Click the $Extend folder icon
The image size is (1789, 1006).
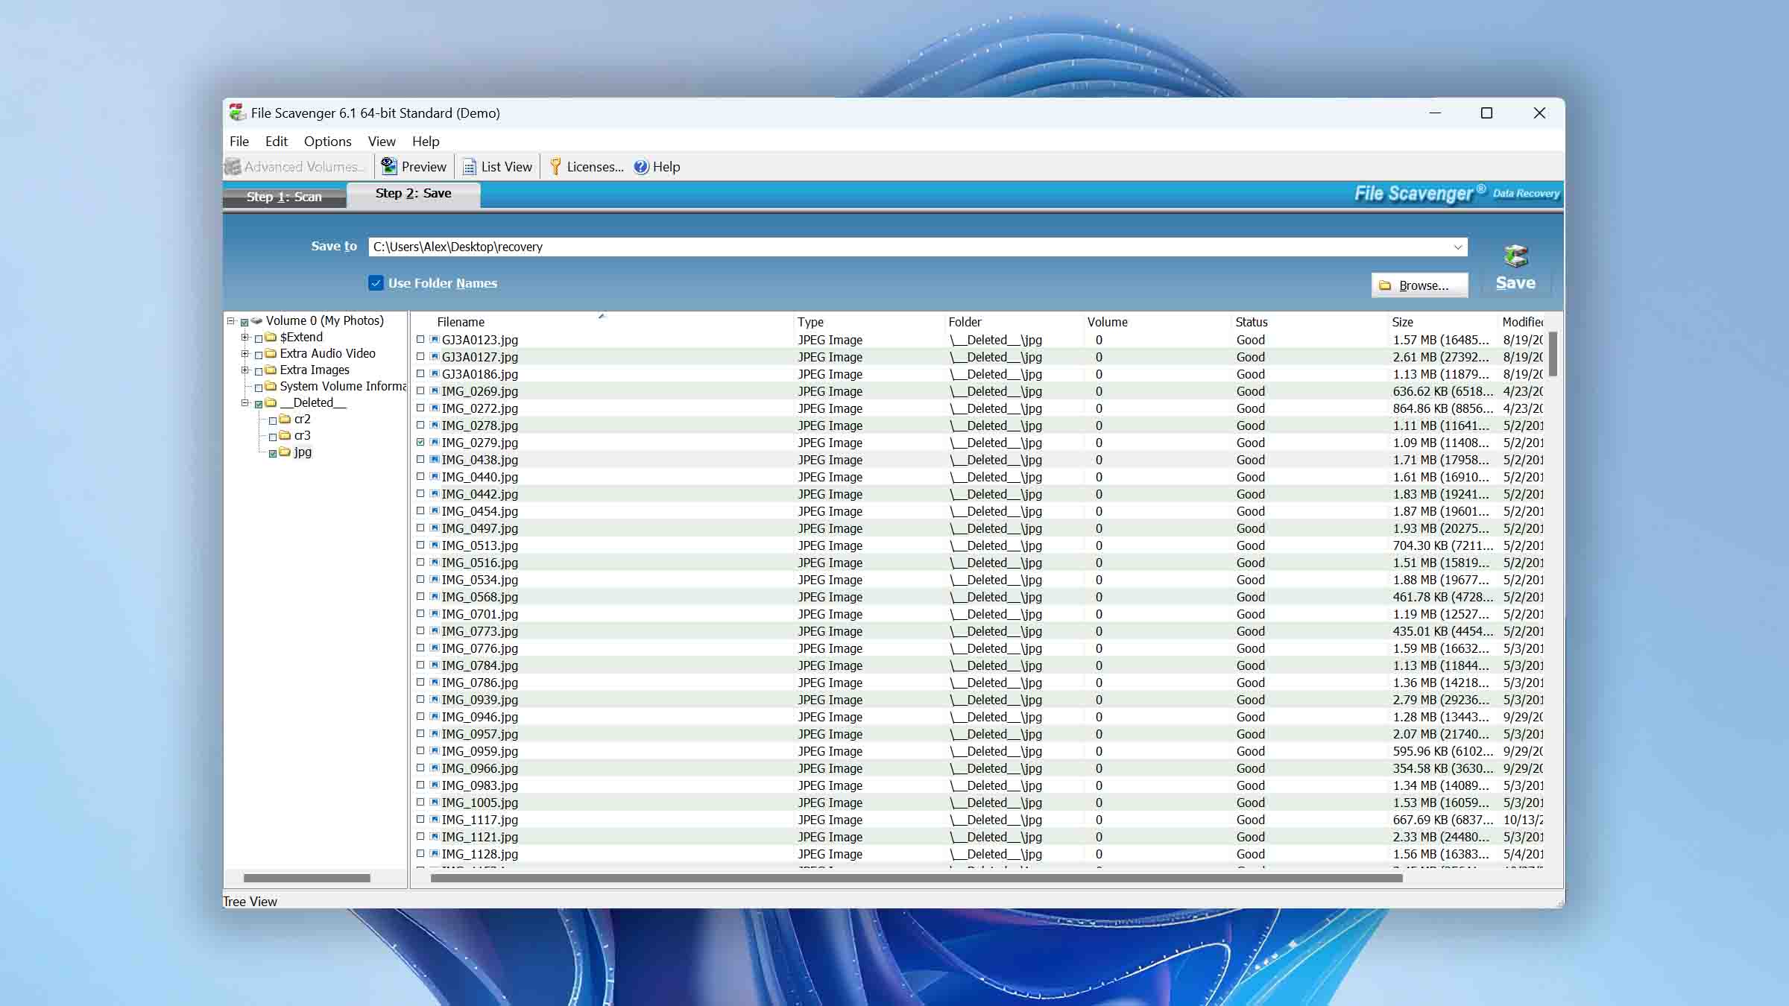point(271,337)
